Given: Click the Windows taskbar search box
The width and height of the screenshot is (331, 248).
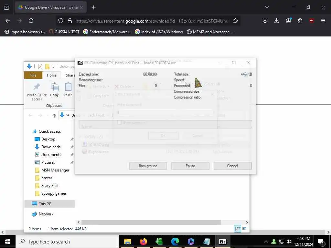Looking at the screenshot, I should pos(67,242).
